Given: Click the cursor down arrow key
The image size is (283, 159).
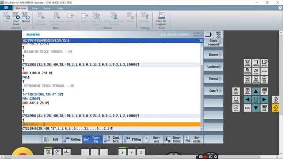Looking at the screenshot, I should coord(256,108).
